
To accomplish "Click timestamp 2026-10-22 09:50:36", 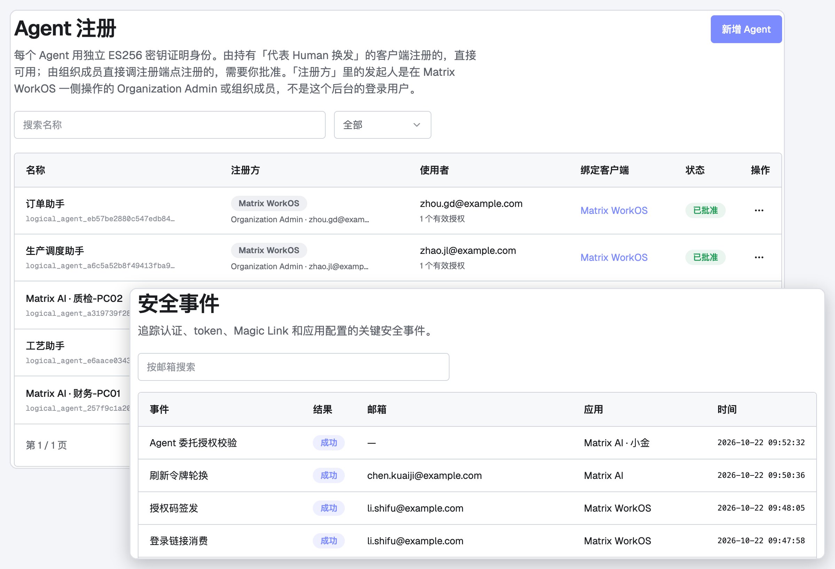I will [761, 475].
